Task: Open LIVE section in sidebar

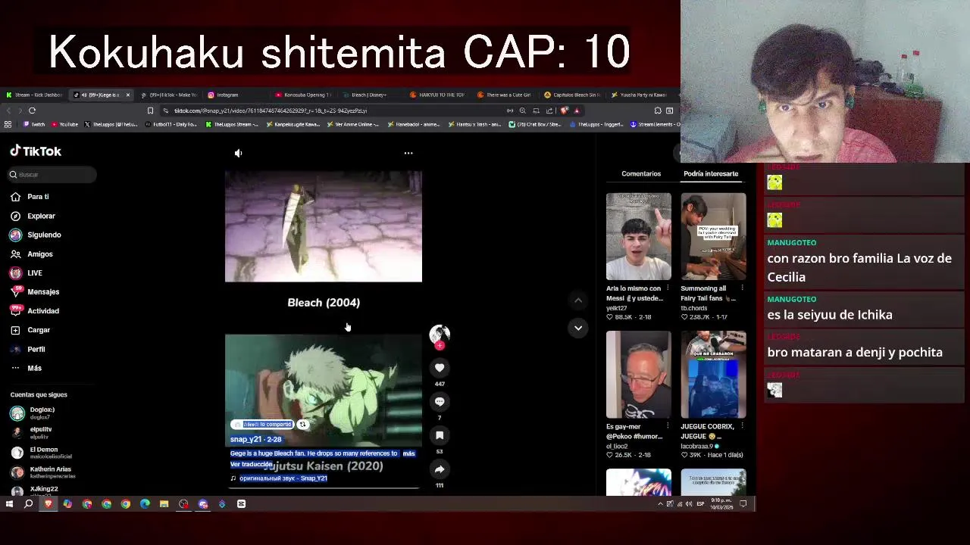Action: click(x=27, y=273)
